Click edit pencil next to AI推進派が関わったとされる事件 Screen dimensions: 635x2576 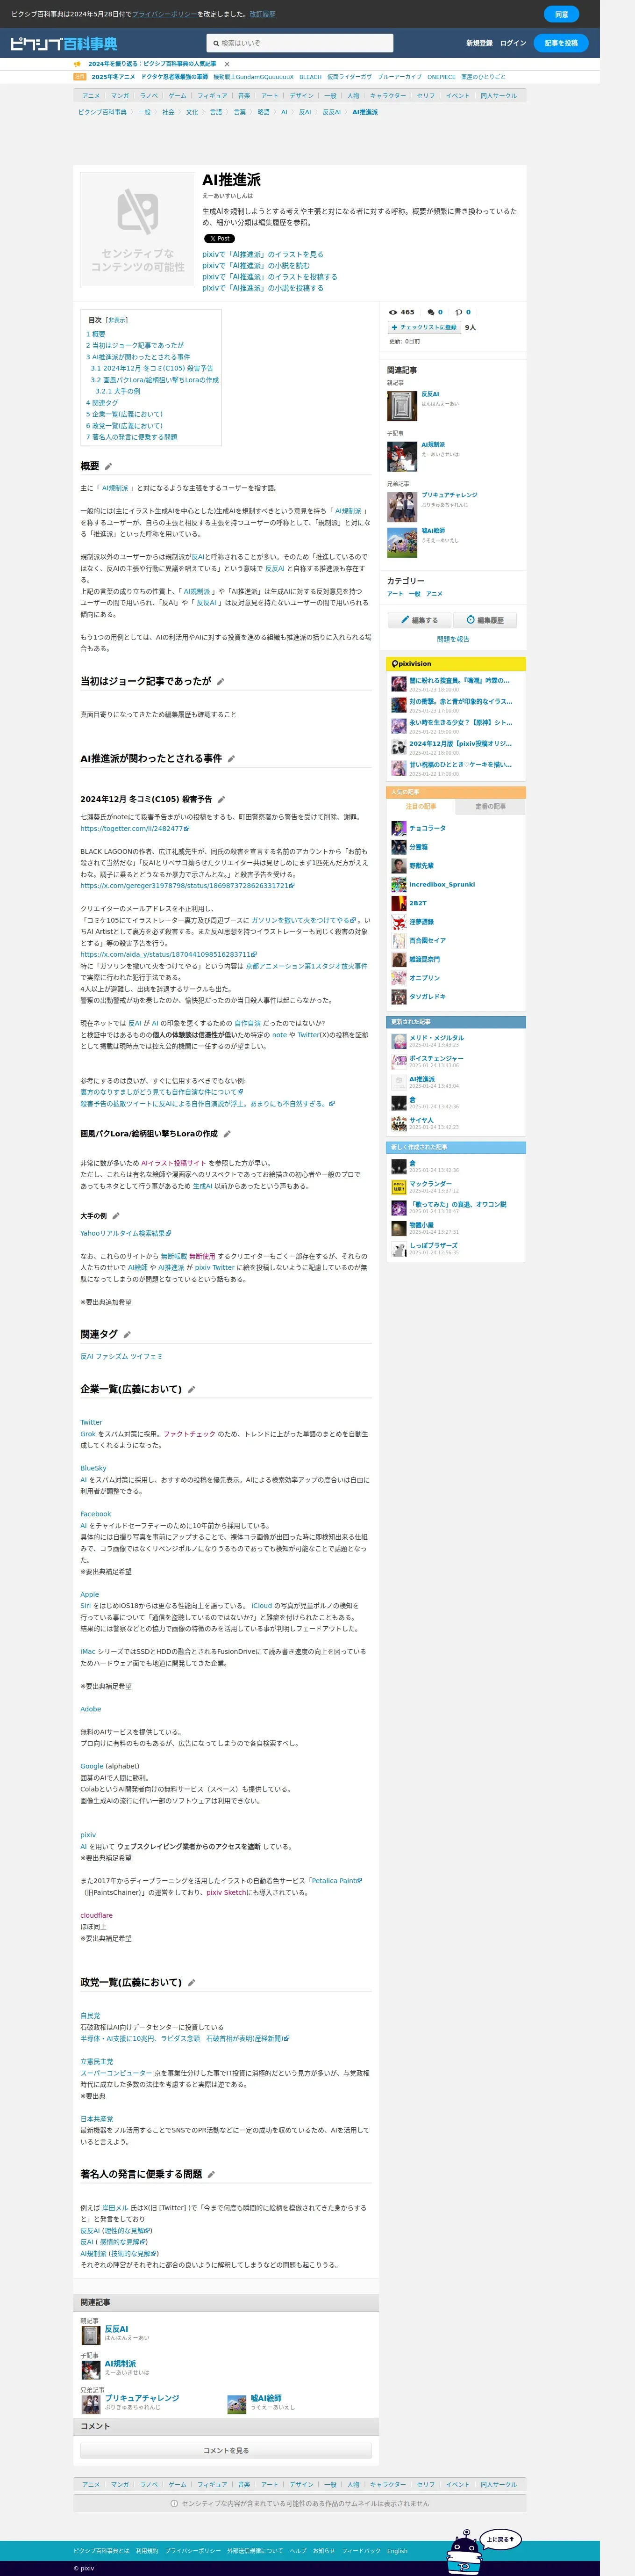[x=231, y=758]
